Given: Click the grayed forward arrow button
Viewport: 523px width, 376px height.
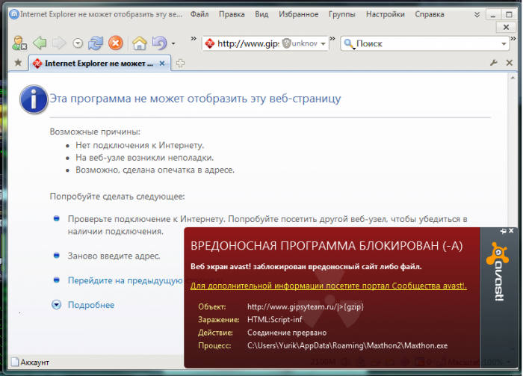Looking at the screenshot, I should pyautogui.click(x=59, y=43).
